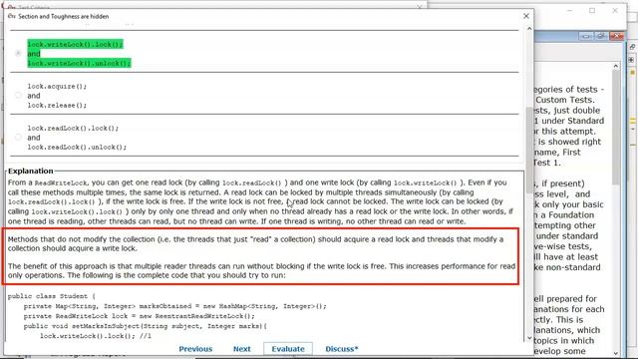Click the question dialog scrollbar down arrow
Image resolution: width=638 pixels, height=359 pixels.
pyautogui.click(x=529, y=338)
